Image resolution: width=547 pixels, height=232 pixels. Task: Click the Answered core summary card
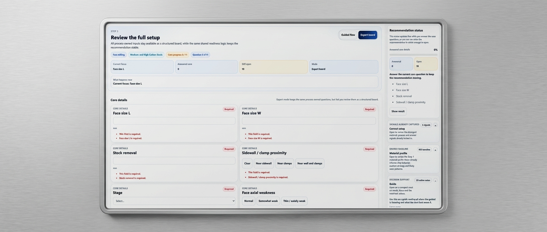206,67
